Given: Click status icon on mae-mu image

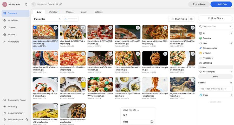Looking at the screenshot, I should coord(165,54).
